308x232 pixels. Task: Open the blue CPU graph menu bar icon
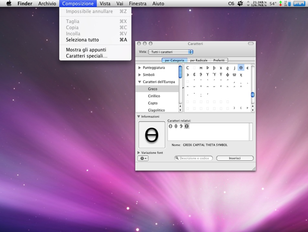300,3
